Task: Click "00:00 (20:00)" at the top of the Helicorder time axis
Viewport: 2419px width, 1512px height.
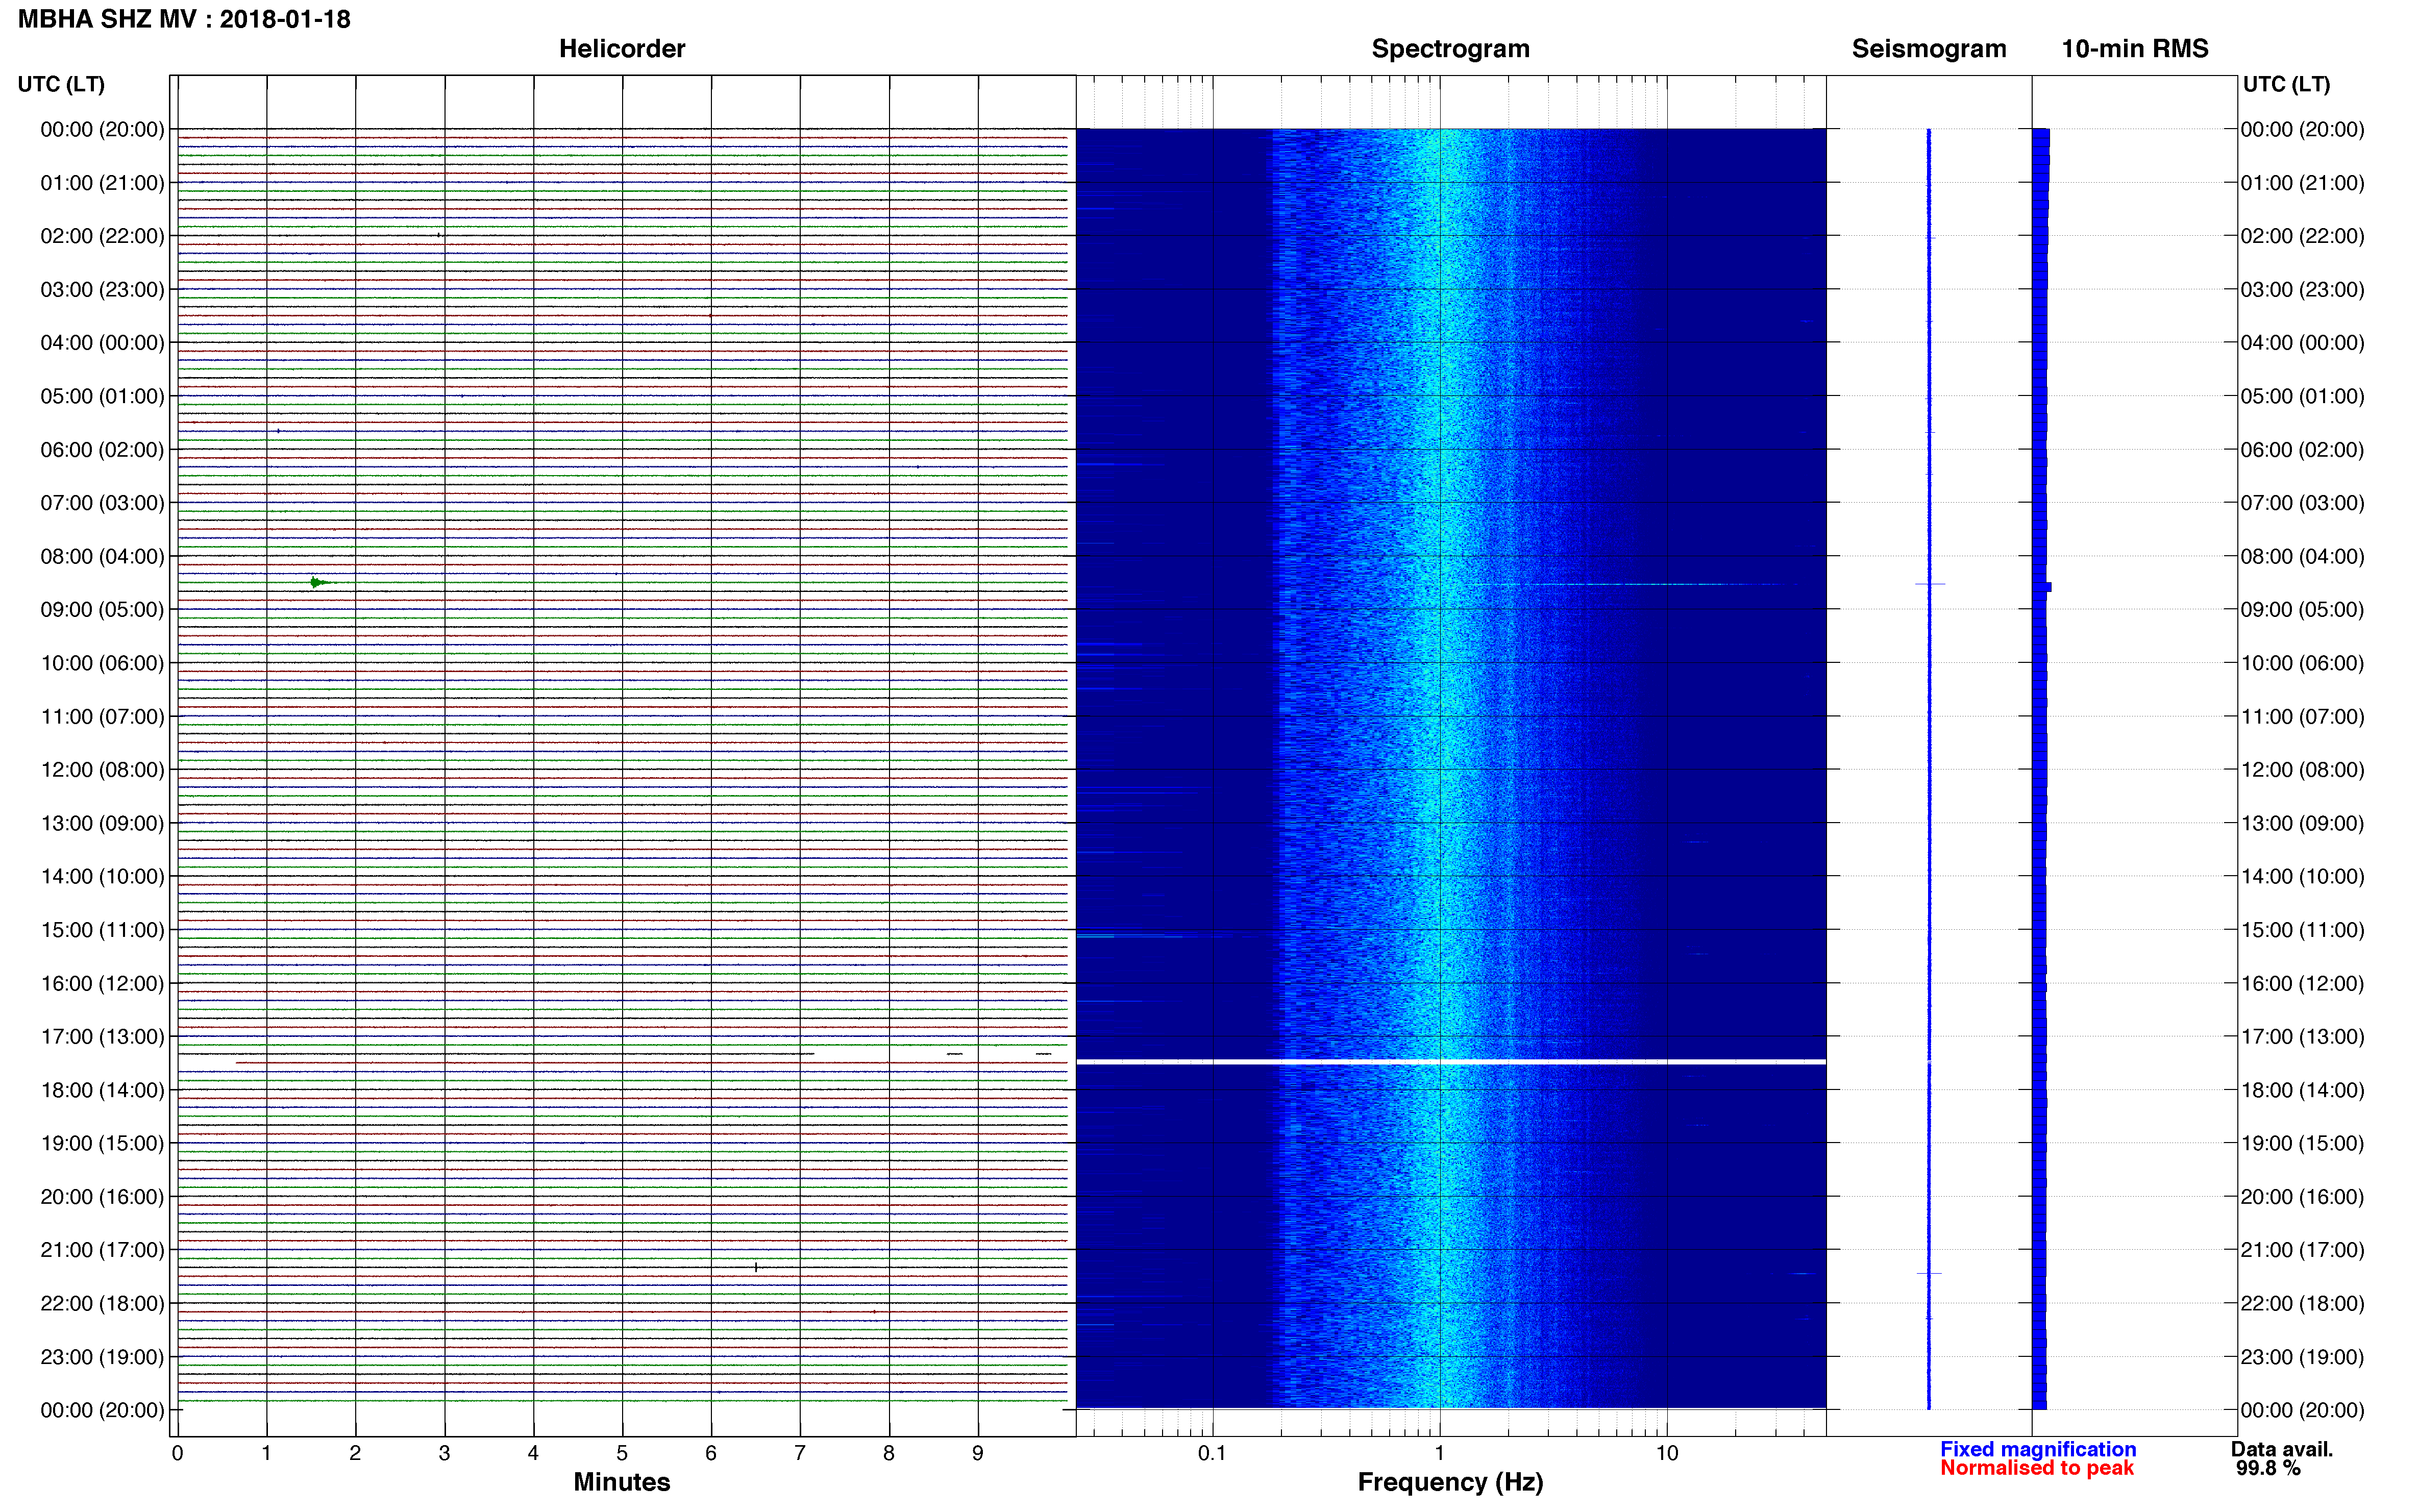Action: click(x=102, y=129)
